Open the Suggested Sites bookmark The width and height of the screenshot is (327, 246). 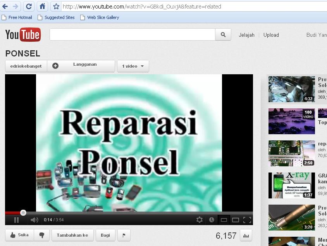coord(56,17)
